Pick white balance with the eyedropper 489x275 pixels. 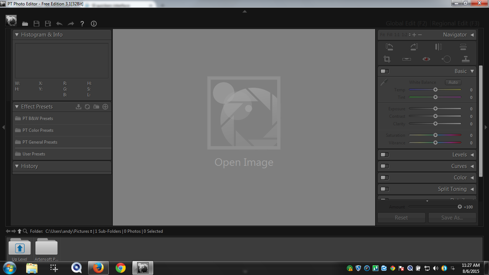384,82
